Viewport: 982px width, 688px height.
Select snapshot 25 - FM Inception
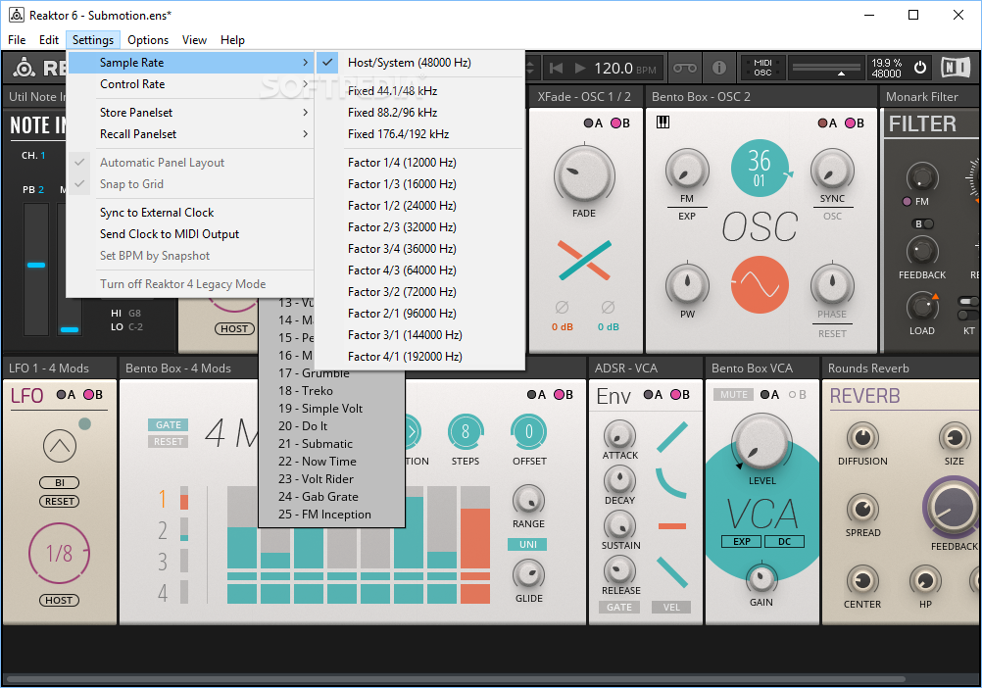[331, 515]
